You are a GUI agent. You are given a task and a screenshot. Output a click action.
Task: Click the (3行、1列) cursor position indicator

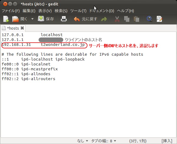tap(138, 141)
